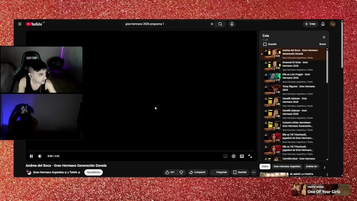The width and height of the screenshot is (357, 201).
Task: Select the Gran Hermano Argentina chip
Action: (x=287, y=166)
